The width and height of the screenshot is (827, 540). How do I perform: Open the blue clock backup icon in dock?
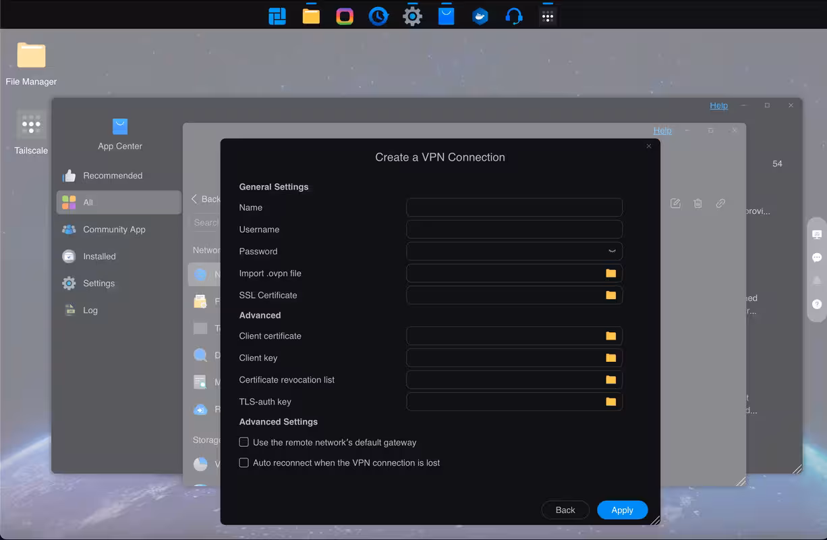coord(378,16)
